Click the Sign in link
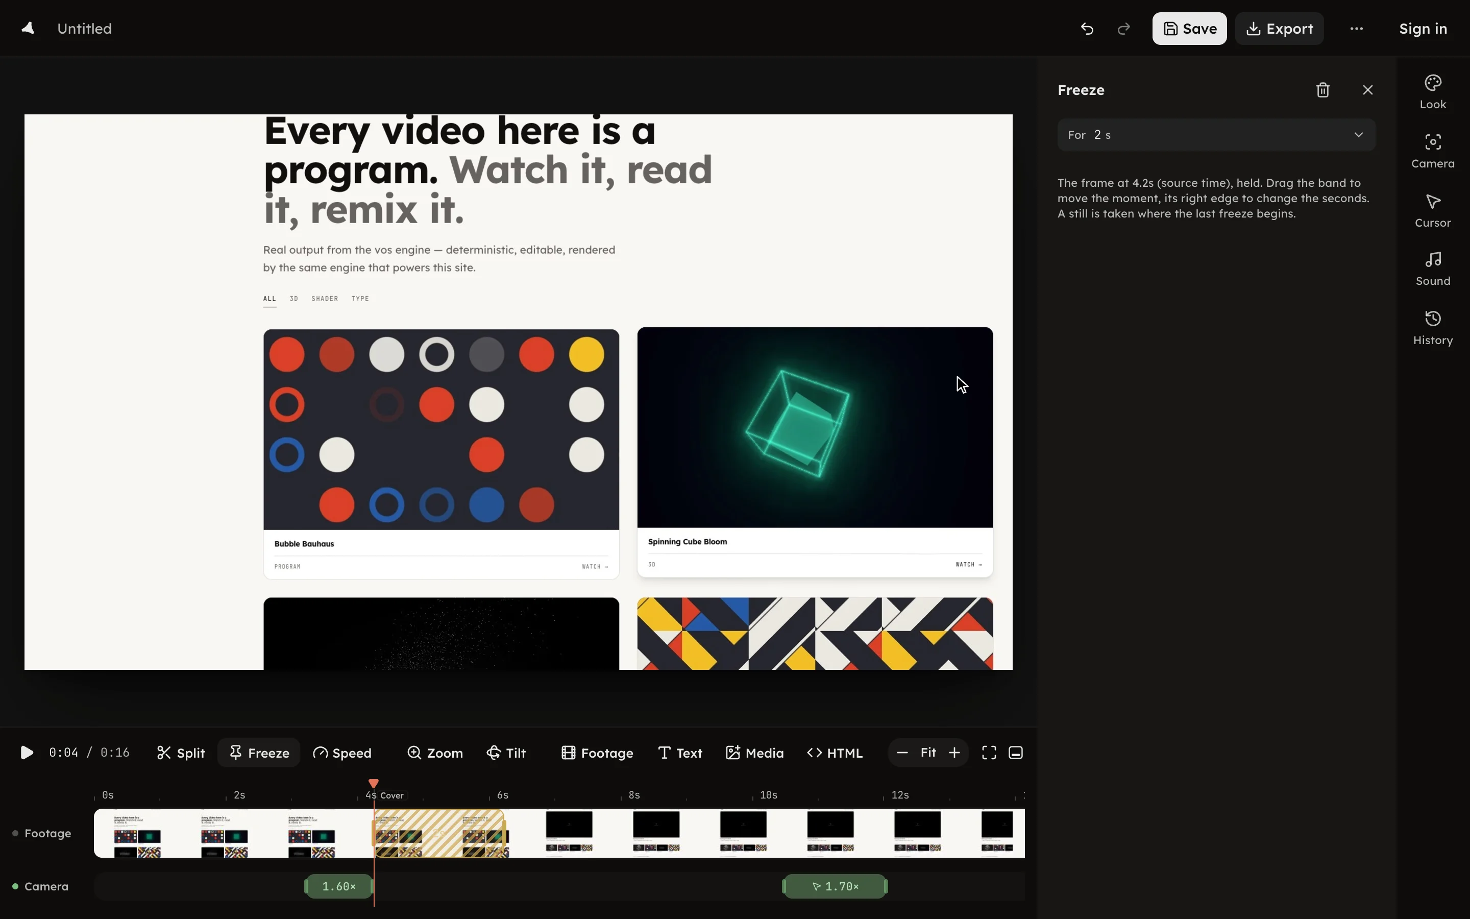1470x919 pixels. (1423, 29)
